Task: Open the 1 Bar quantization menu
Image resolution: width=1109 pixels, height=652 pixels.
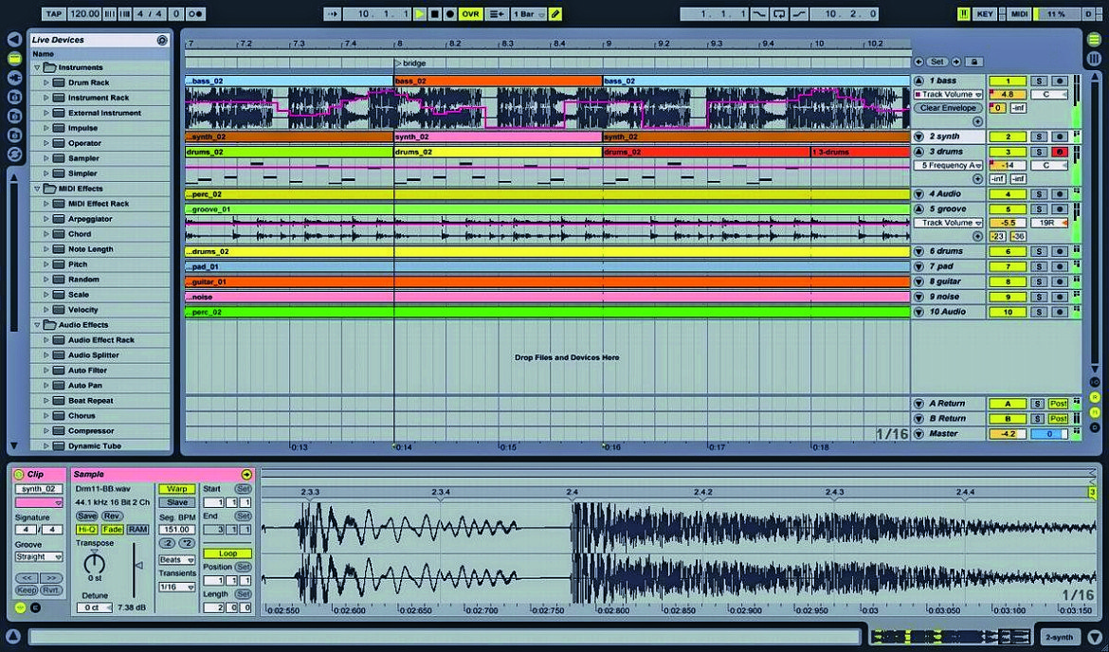Action: pyautogui.click(x=529, y=13)
